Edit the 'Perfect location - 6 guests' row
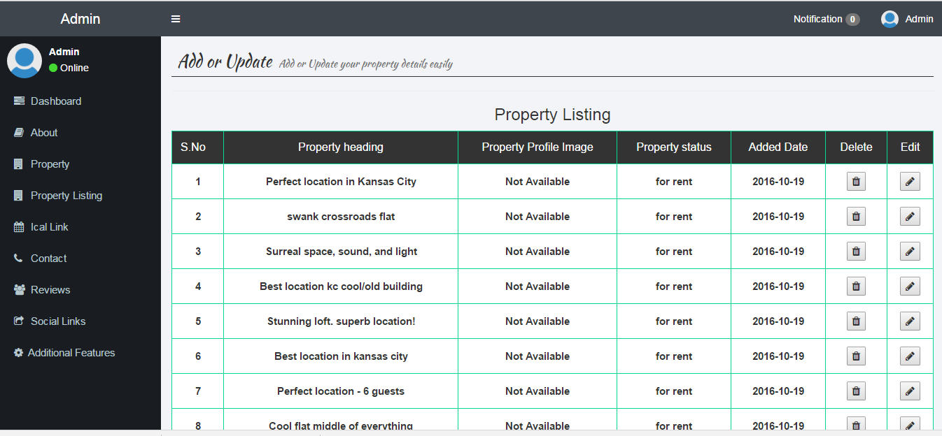This screenshot has width=942, height=436. point(909,391)
